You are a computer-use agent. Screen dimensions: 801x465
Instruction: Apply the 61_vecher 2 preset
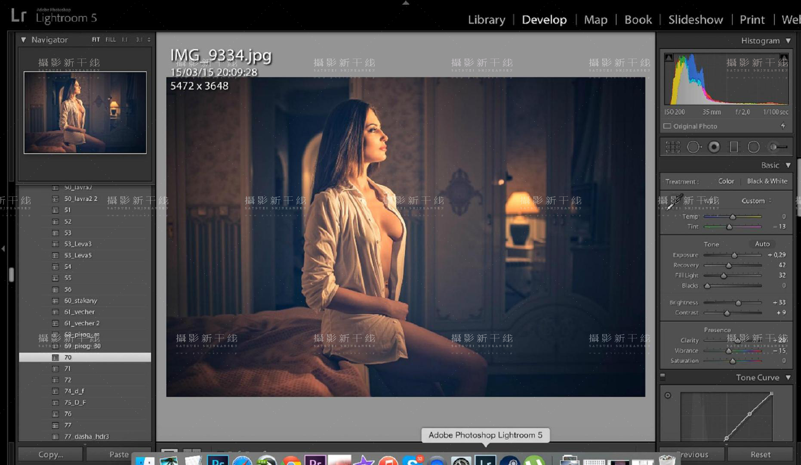85,323
